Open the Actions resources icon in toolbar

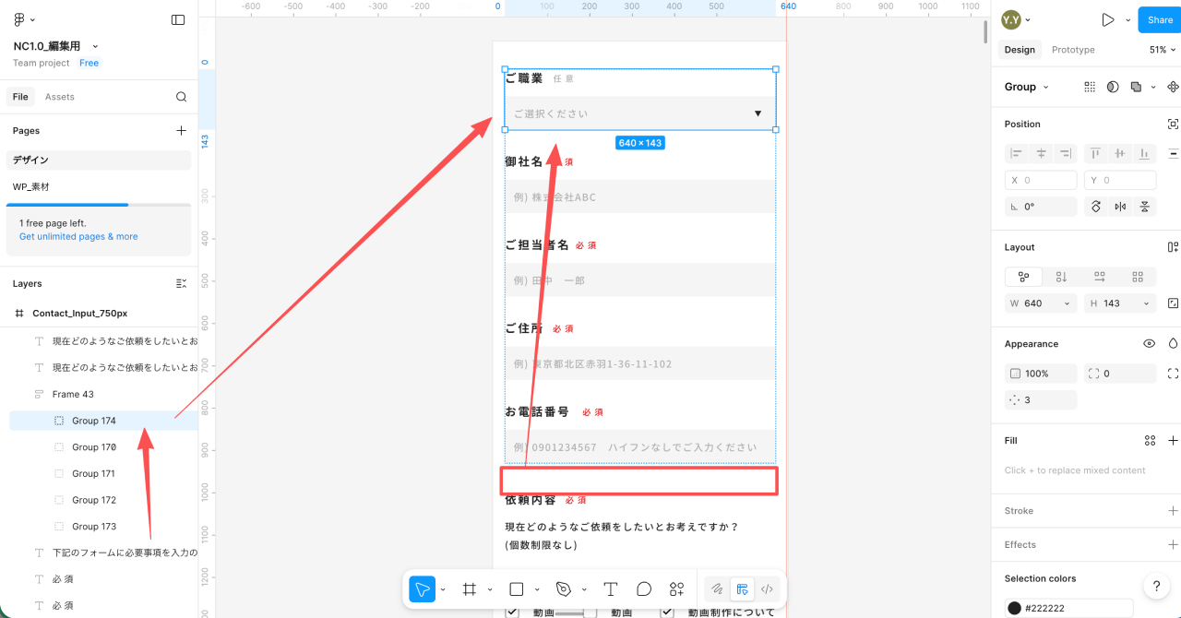(677, 589)
